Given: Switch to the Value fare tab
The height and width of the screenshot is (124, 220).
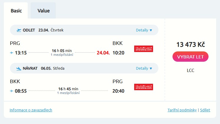Looking at the screenshot, I should point(44,11).
